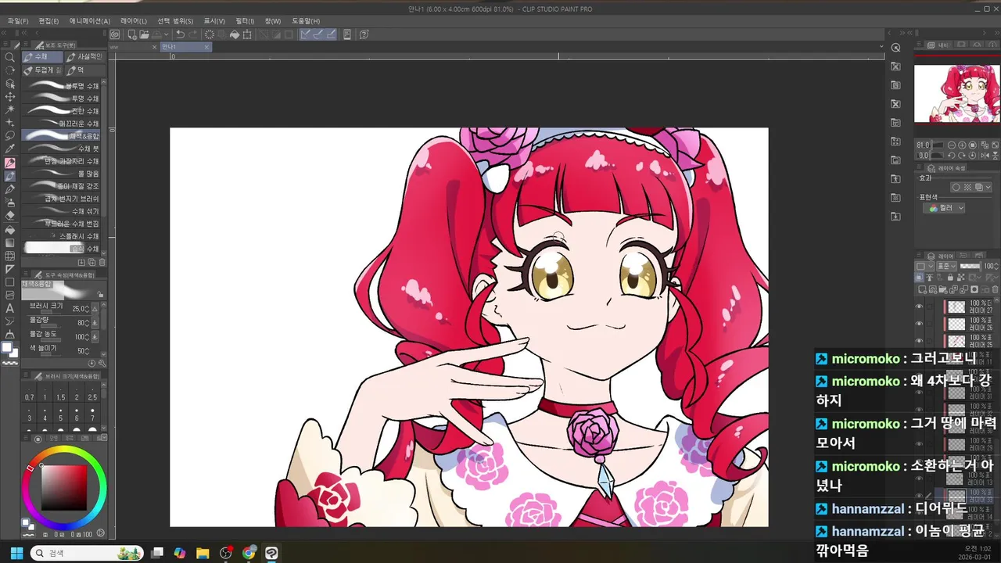Click the navigator canvas preview thumbnail
The width and height of the screenshot is (1001, 563).
pos(956,93)
